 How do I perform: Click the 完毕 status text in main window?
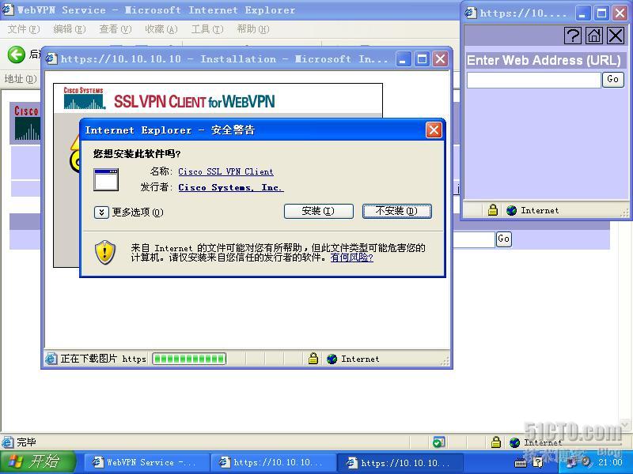point(26,442)
